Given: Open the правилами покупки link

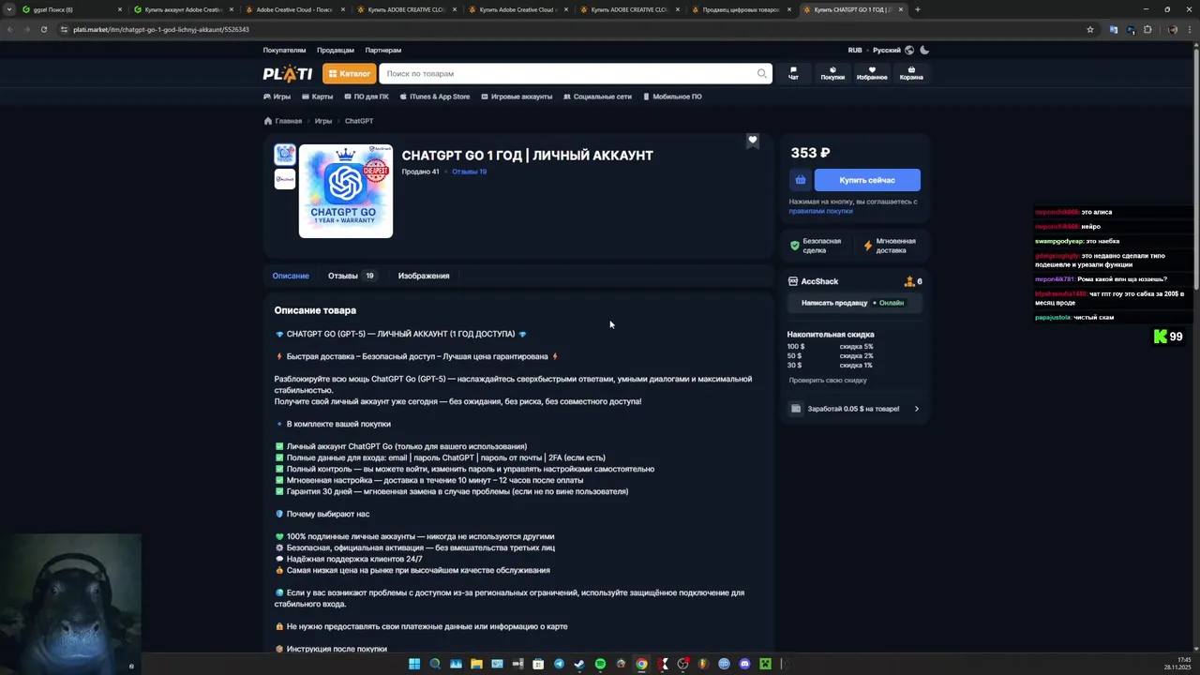Looking at the screenshot, I should [820, 211].
